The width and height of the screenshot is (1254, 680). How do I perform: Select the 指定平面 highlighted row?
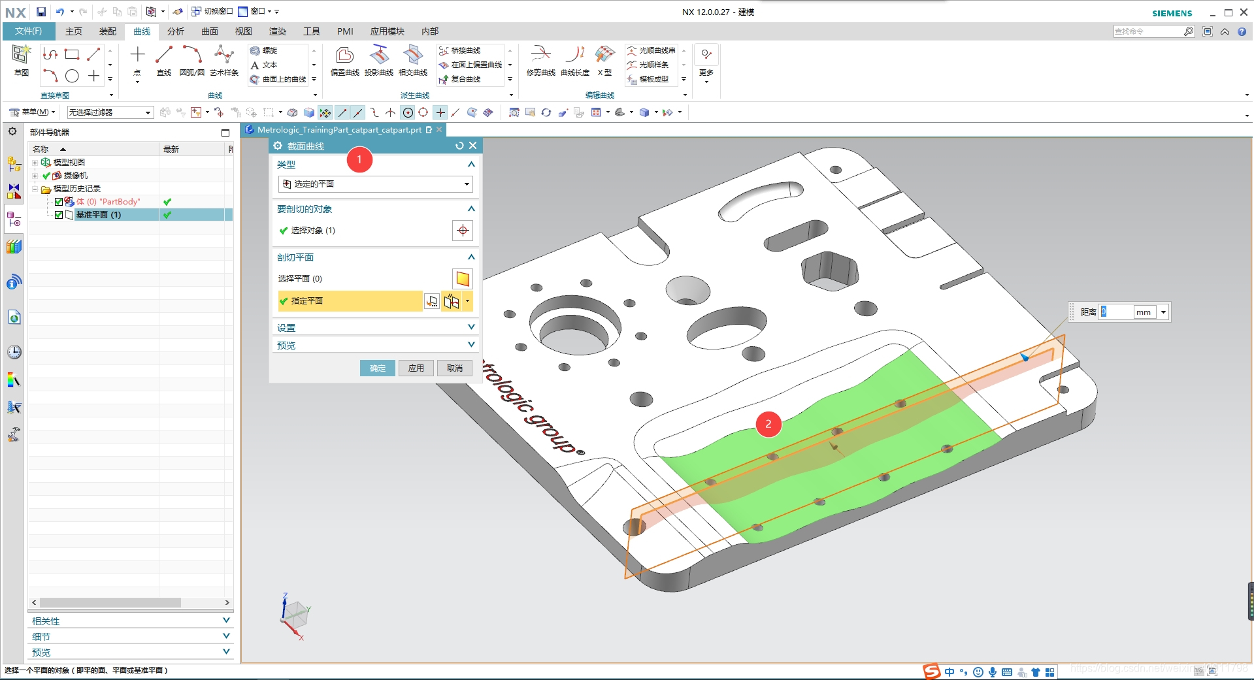click(350, 301)
